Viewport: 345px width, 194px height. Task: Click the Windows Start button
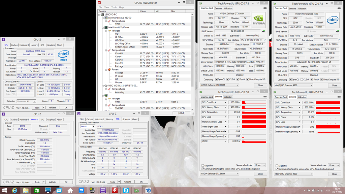4,190
